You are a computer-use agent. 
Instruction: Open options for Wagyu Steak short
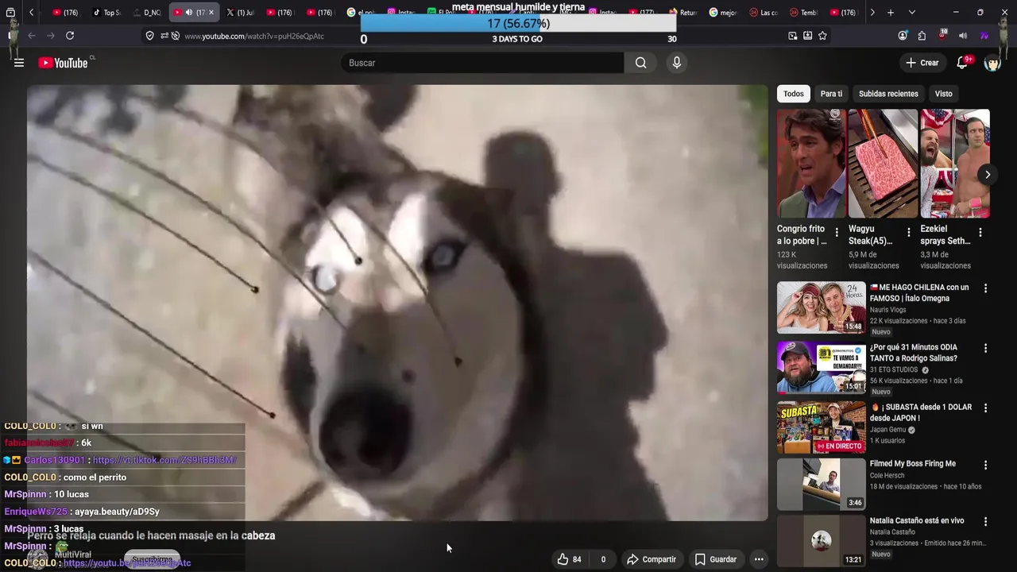908,233
